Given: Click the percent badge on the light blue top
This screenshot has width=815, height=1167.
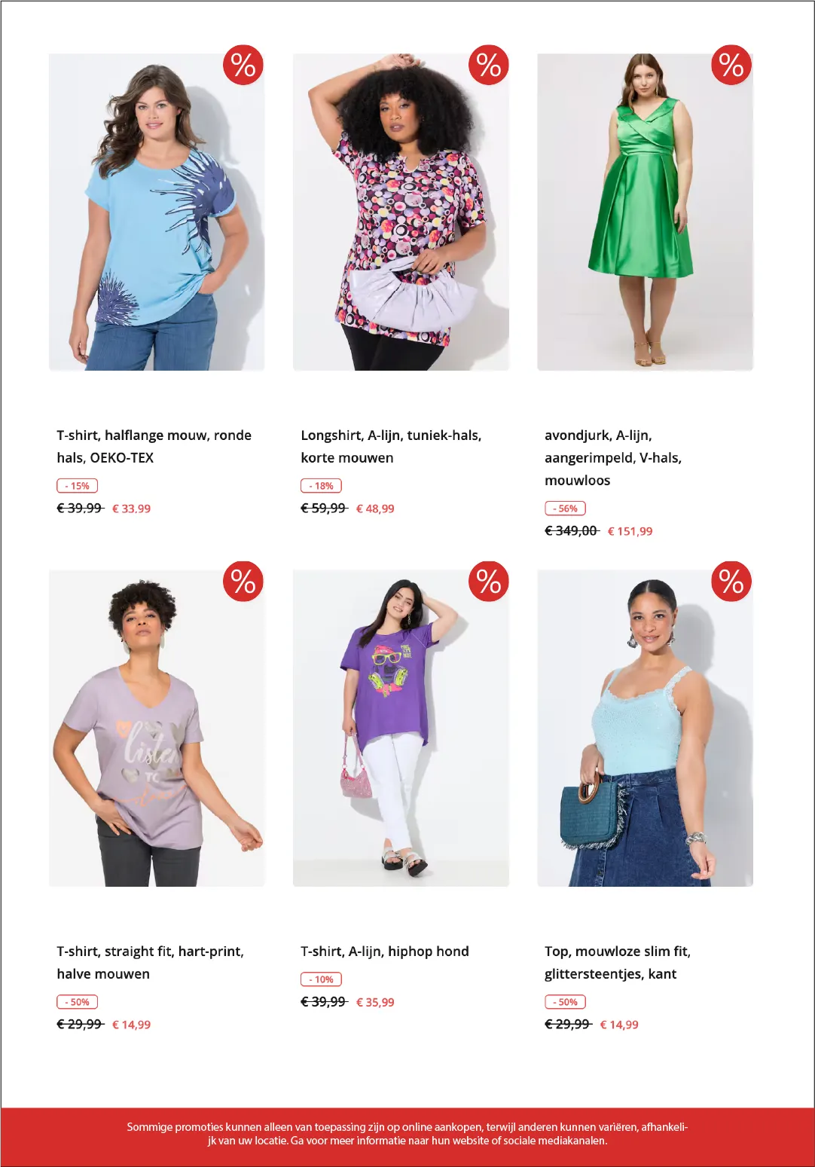Looking at the screenshot, I should [x=731, y=581].
